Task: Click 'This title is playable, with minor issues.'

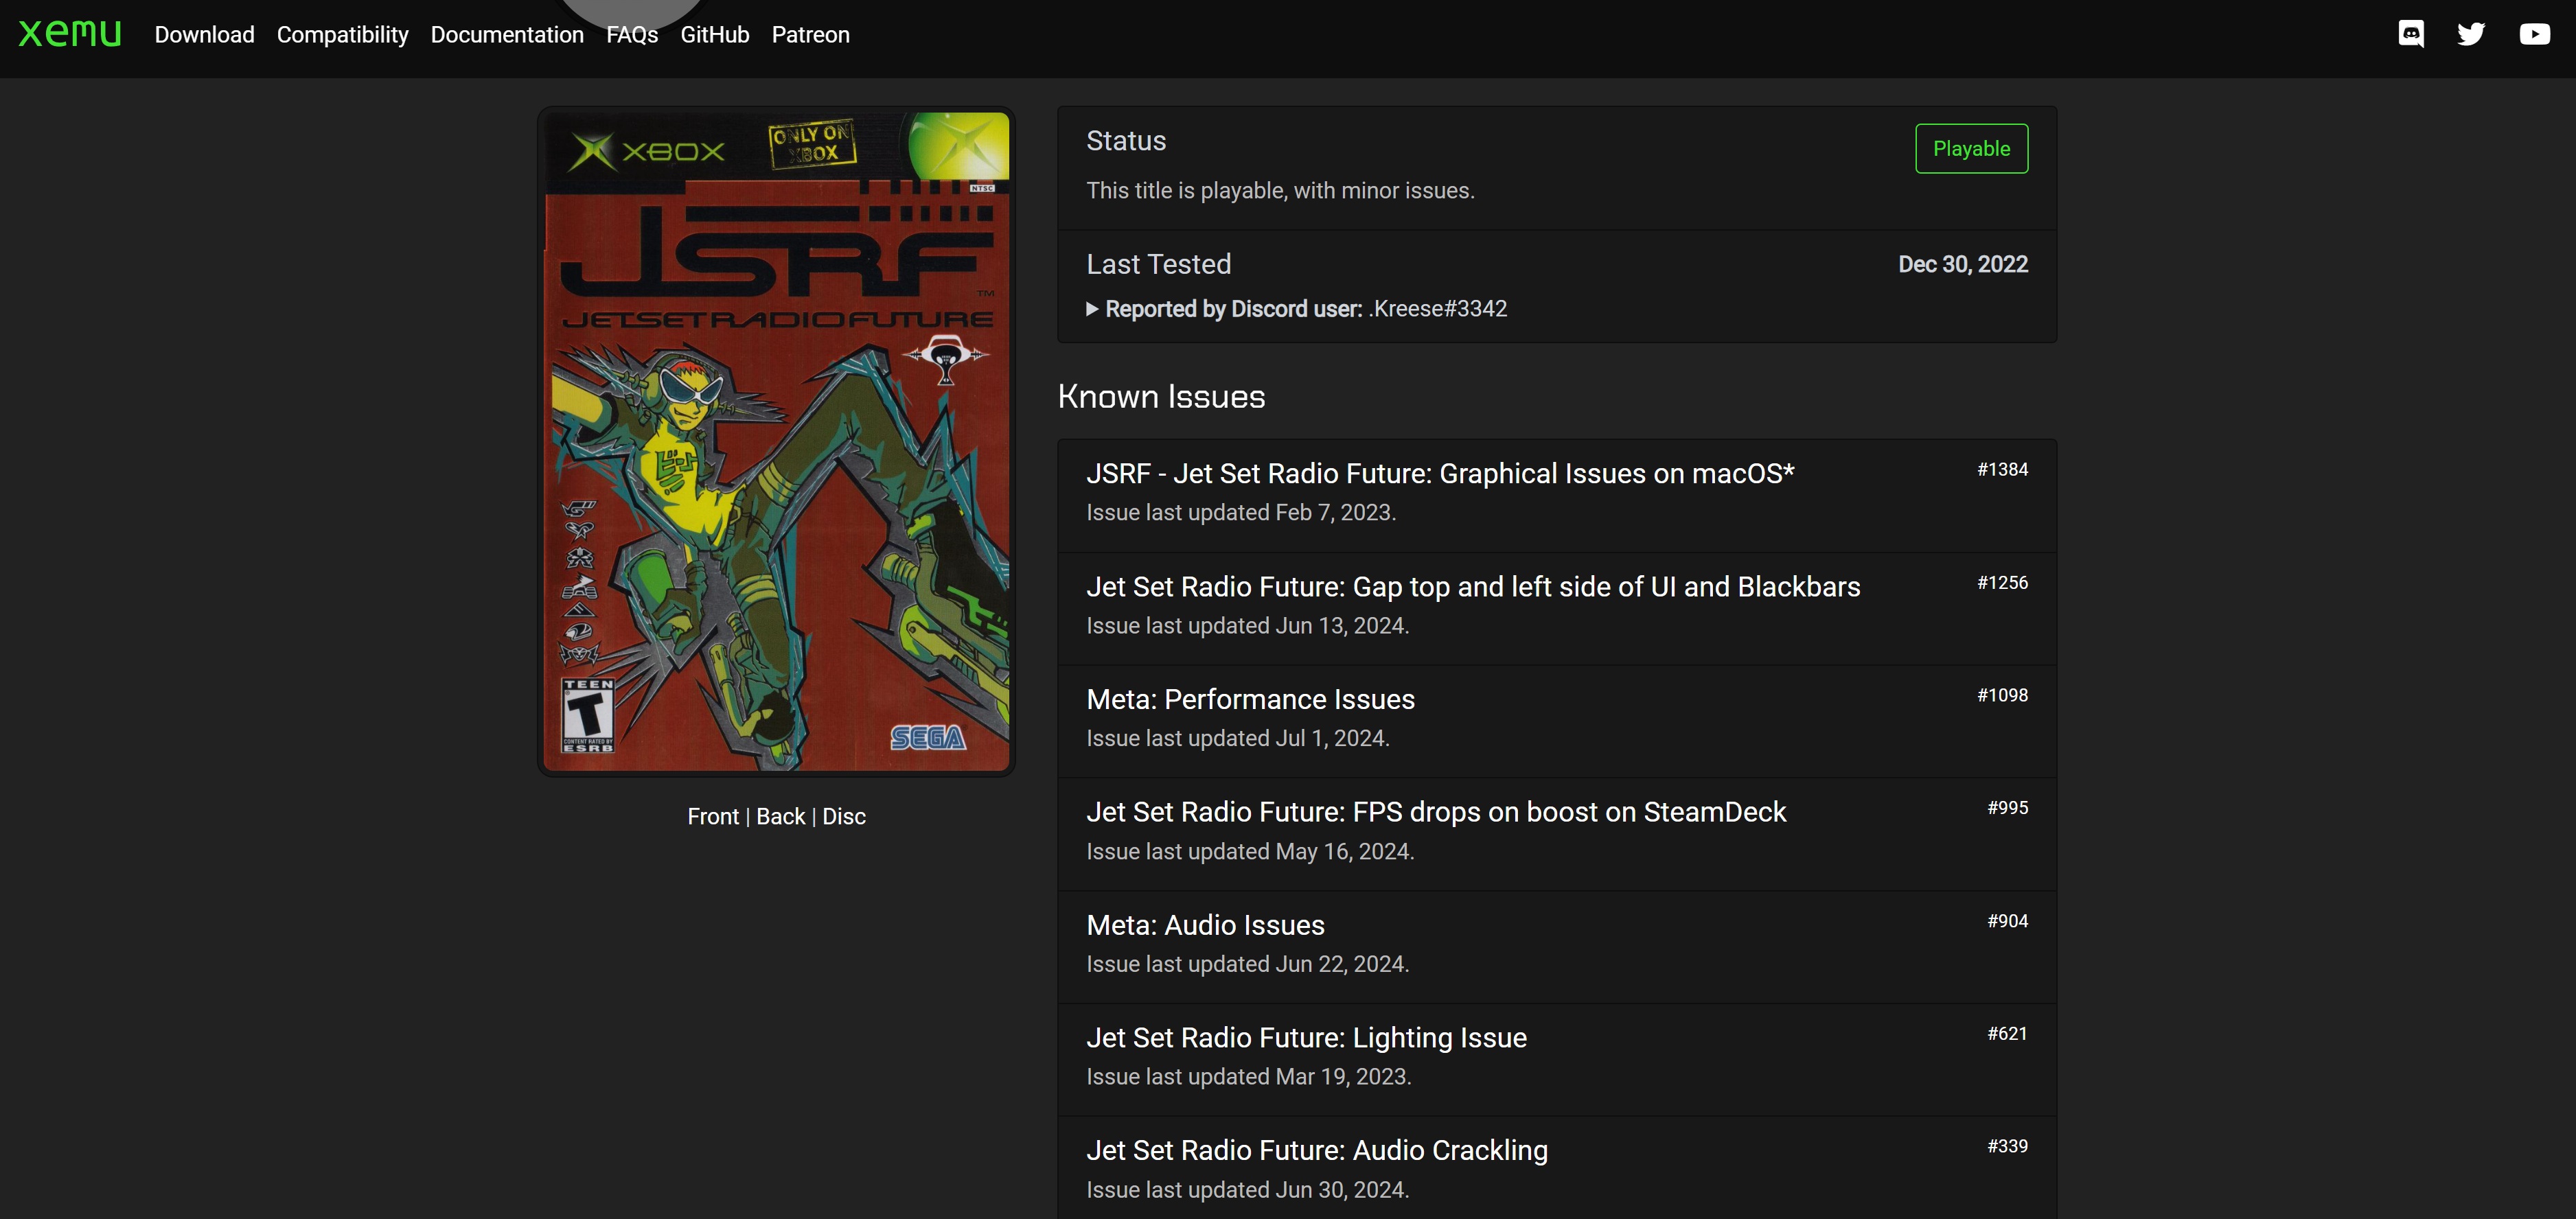Action: point(1280,190)
